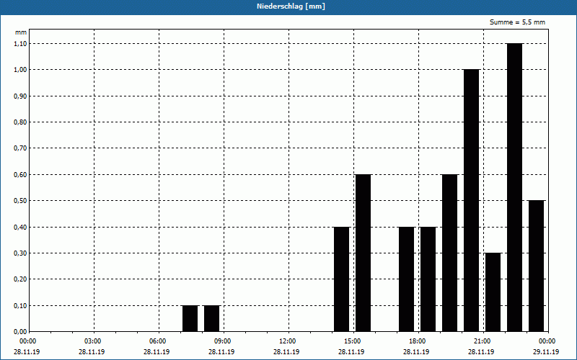The height and width of the screenshot is (360, 577).
Task: Click the 0,40 bar just before 18:00
Action: (x=407, y=279)
